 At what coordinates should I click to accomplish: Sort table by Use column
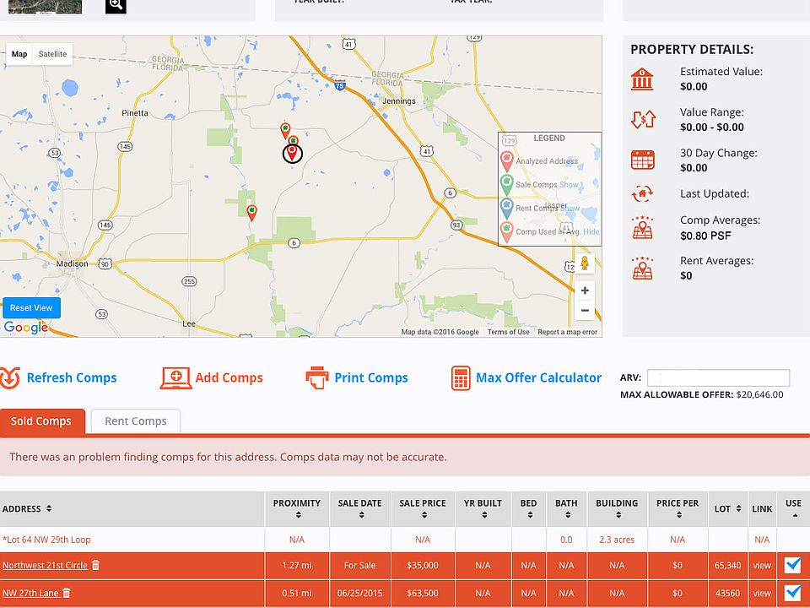click(x=793, y=508)
